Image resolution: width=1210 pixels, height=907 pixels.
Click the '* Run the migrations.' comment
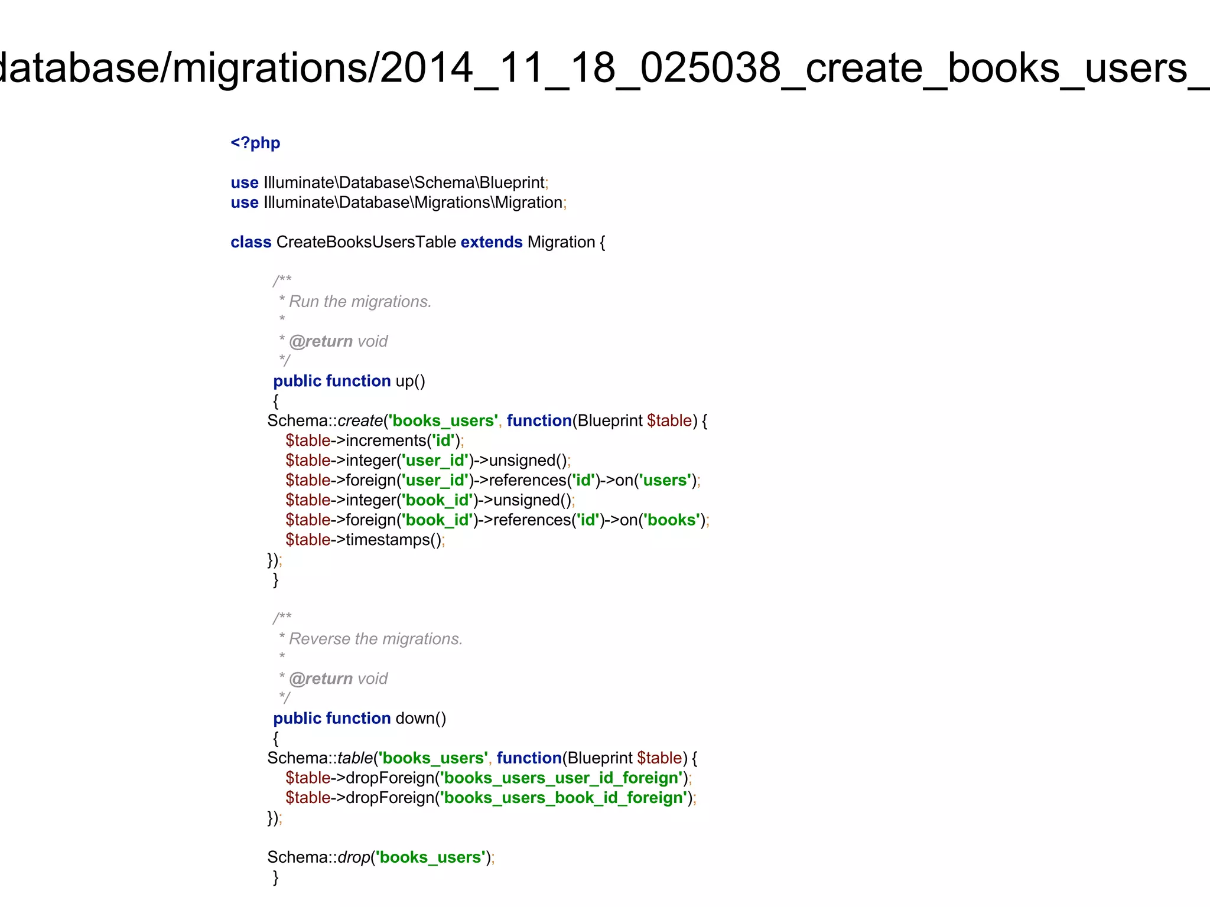[x=355, y=302]
